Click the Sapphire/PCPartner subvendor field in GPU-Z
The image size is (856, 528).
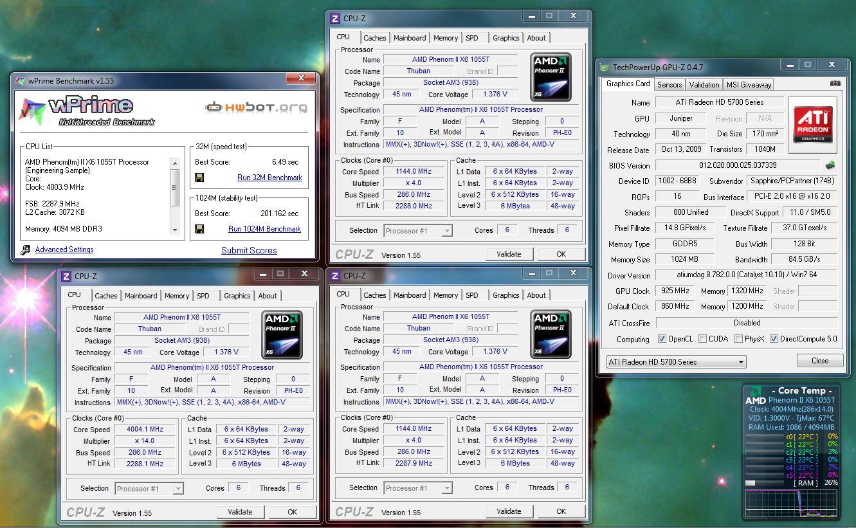click(792, 181)
